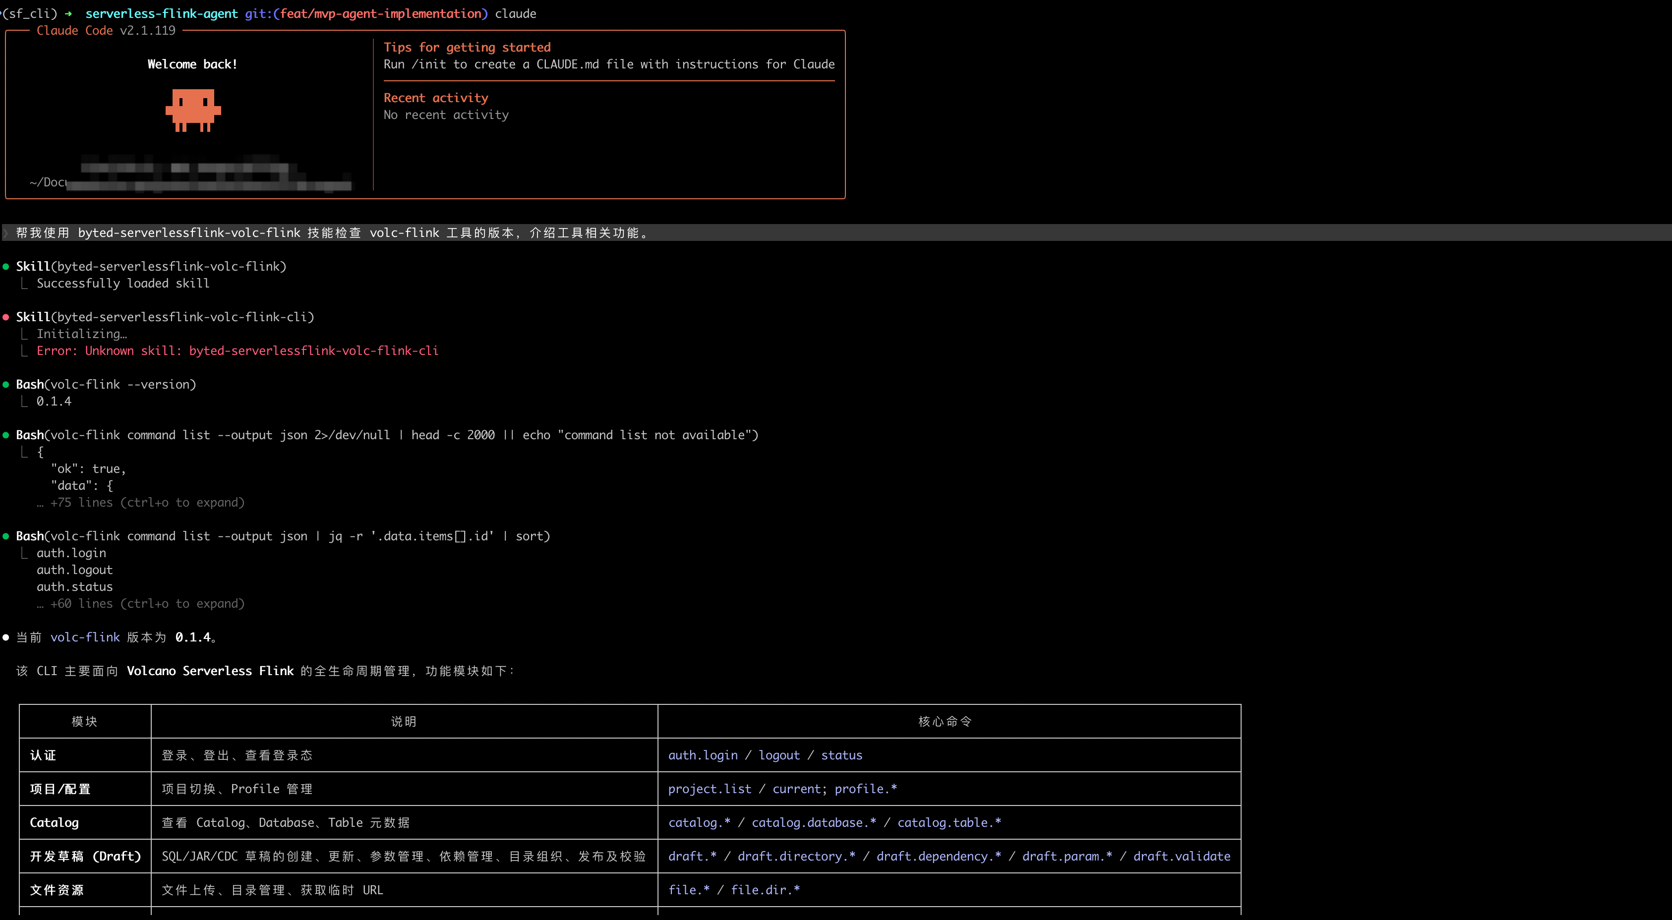The image size is (1672, 920).
Task: Click the red Error: Unknown skill message
Action: click(238, 351)
